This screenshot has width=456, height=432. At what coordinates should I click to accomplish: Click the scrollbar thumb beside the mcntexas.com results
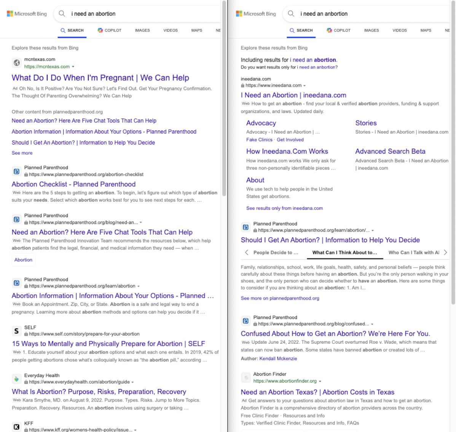pyautogui.click(x=224, y=99)
